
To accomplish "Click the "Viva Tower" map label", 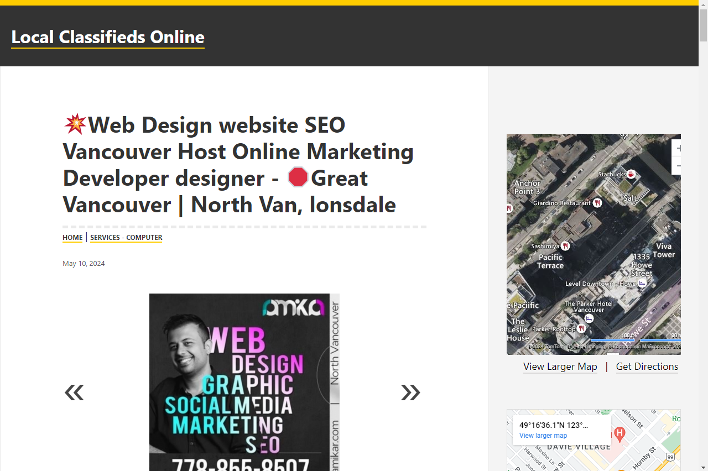I will (664, 250).
